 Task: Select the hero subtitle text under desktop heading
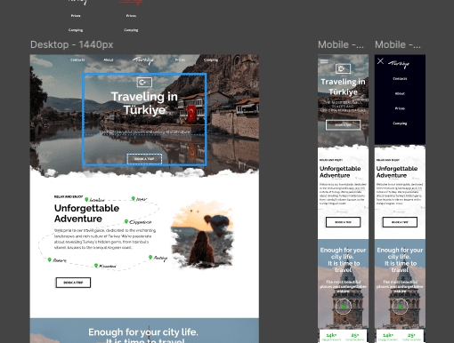[x=144, y=132]
